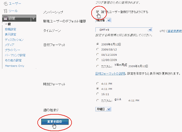This screenshot has width=182, height=132.
Task: Open the 月曜日 week start dropdown
Action: [103, 109]
